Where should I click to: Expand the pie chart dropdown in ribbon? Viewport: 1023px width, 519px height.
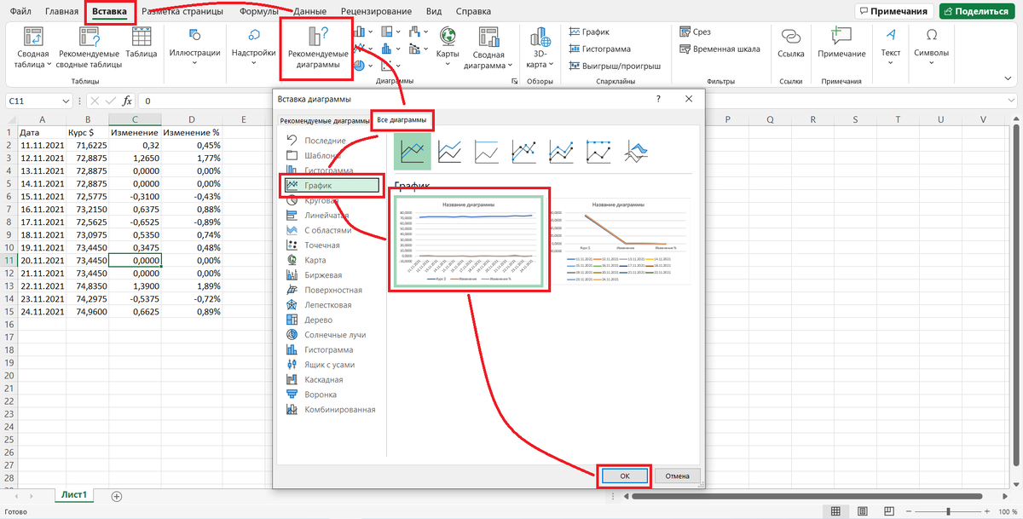pos(373,66)
